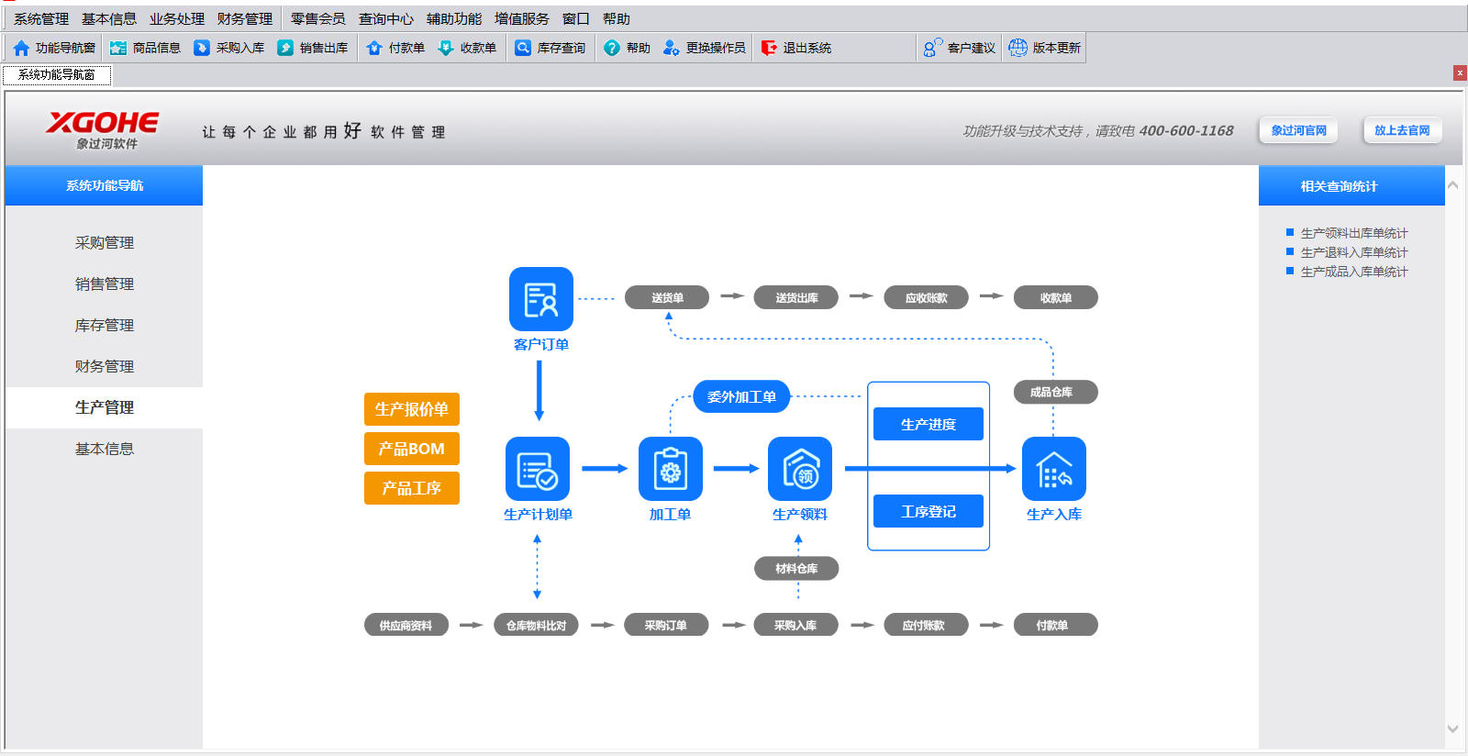Click the scroll down arrow on right panel
Viewport: 1468px width, 756px height.
pos(1452,728)
